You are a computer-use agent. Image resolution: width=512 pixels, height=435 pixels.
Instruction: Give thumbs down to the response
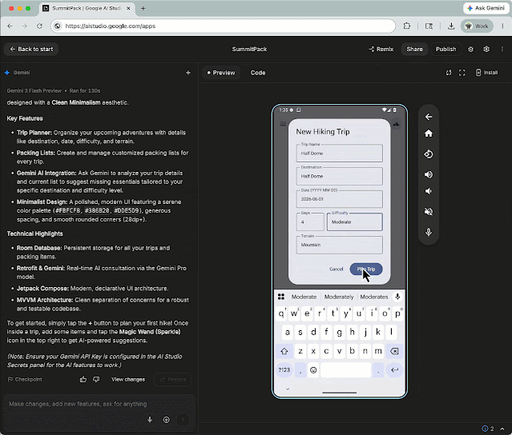[96, 379]
